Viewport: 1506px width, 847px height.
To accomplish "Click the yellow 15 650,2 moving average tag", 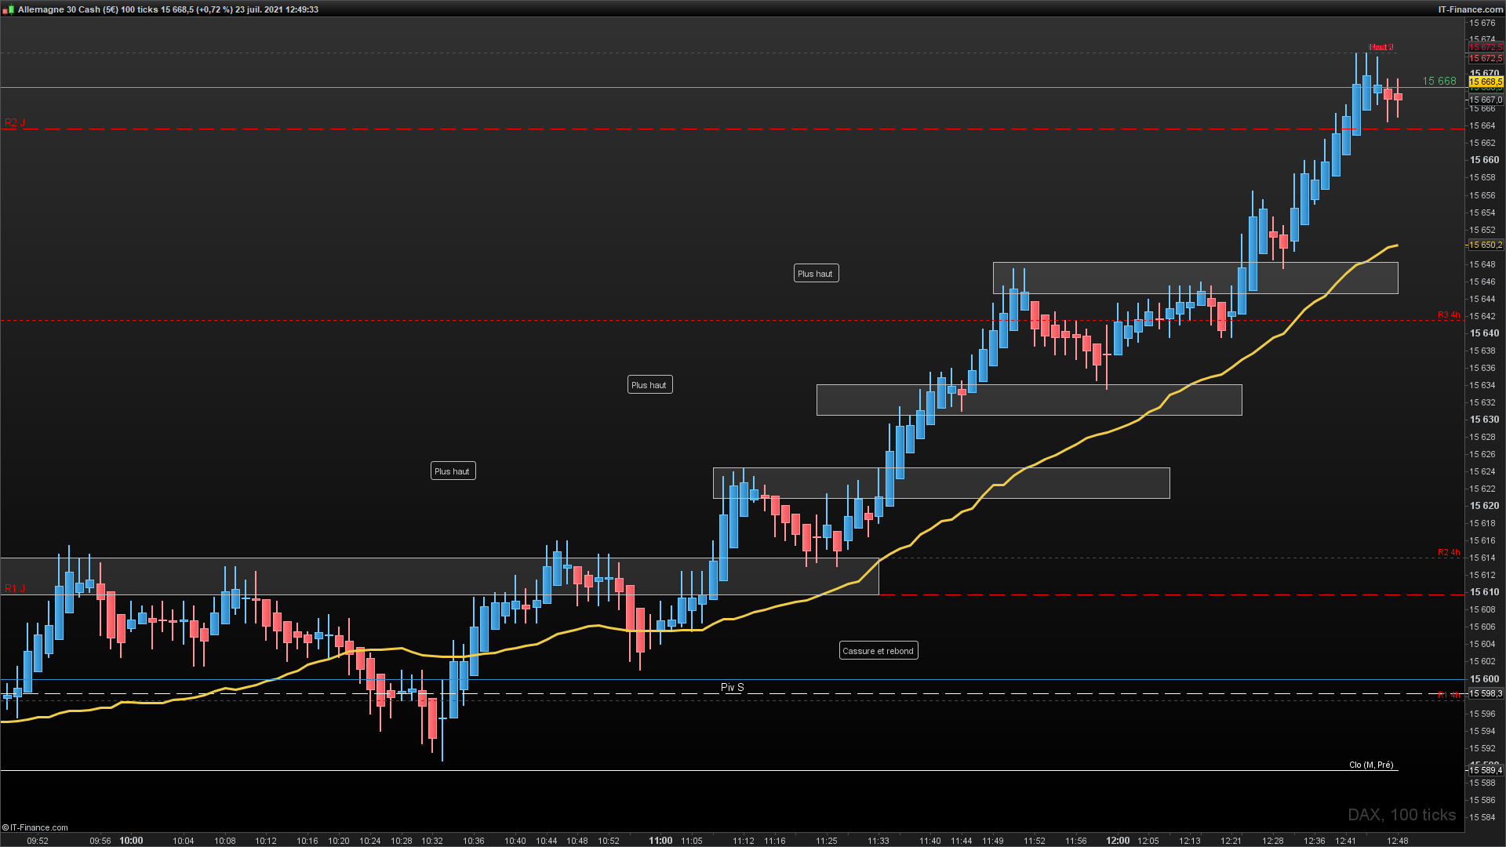I will tap(1486, 245).
